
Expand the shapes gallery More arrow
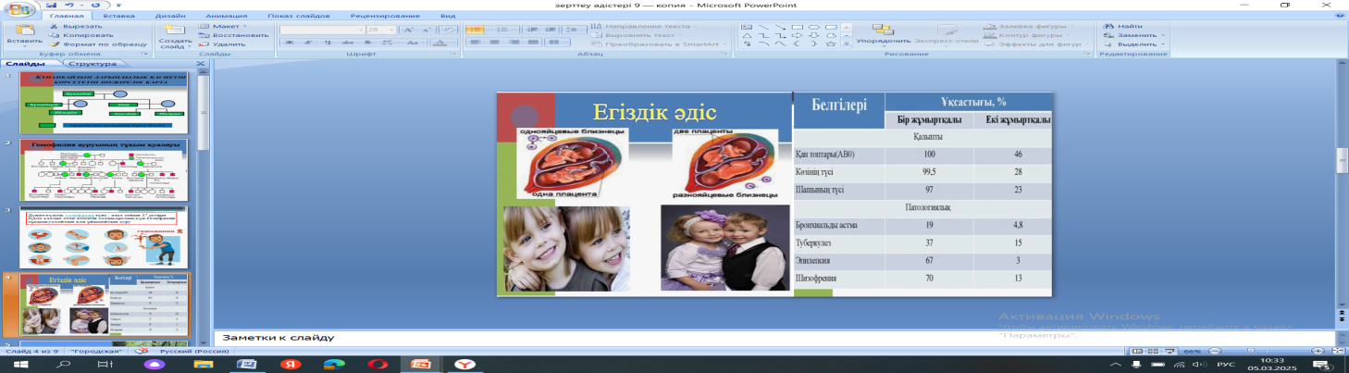click(847, 44)
